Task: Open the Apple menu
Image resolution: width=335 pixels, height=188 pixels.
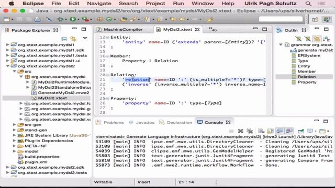Action: 11,4
